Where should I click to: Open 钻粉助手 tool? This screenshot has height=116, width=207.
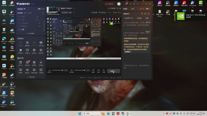tap(34, 51)
